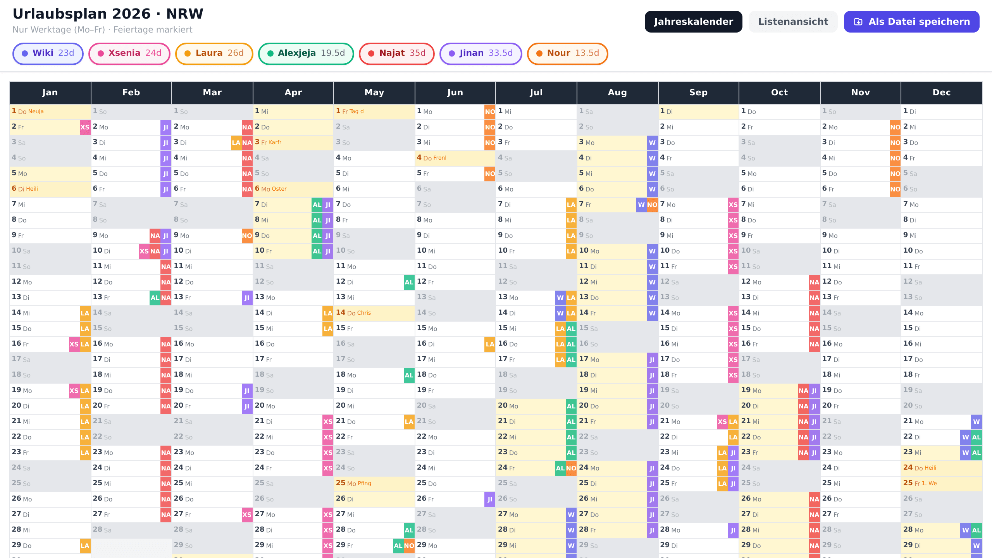The image size is (992, 558).
Task: Select the NO badge on 29 Fr May
Action: tap(409, 546)
